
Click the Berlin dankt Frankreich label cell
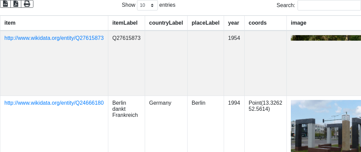coord(125,109)
